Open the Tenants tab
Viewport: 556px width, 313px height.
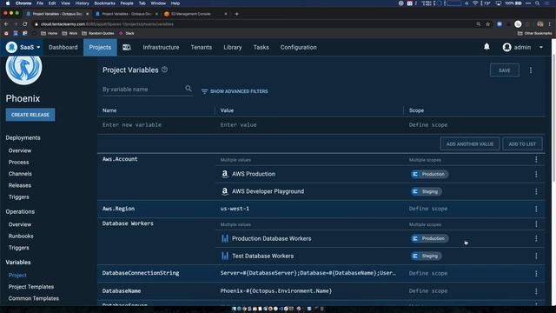[201, 47]
